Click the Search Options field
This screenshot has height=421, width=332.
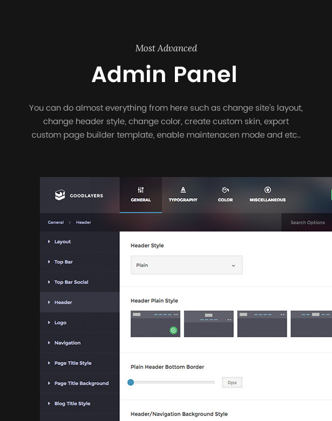coord(307,222)
